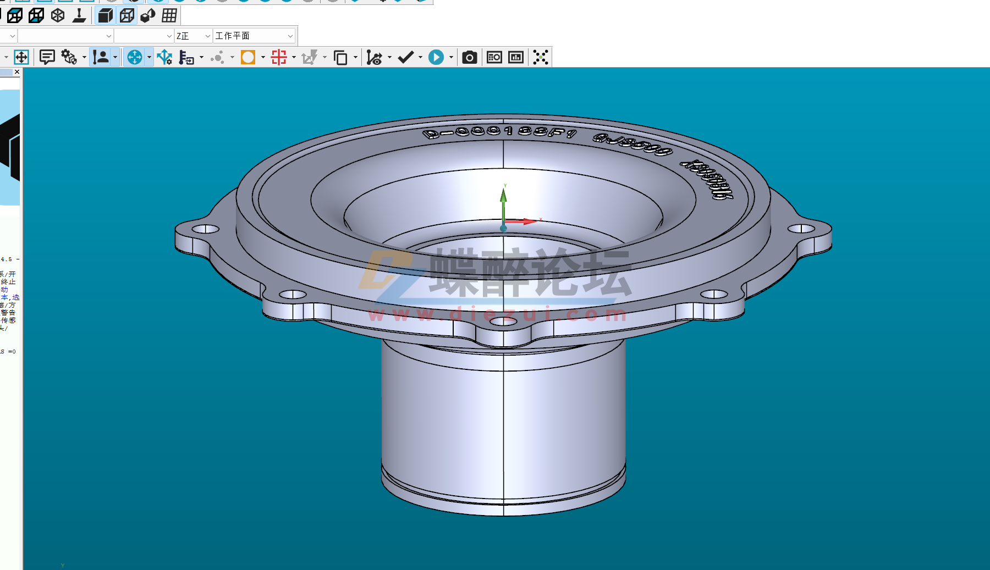This screenshot has height=570, width=990.
Task: Click the red crosshair placement icon
Action: point(279,57)
